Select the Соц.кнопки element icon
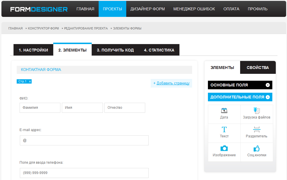 (257, 151)
